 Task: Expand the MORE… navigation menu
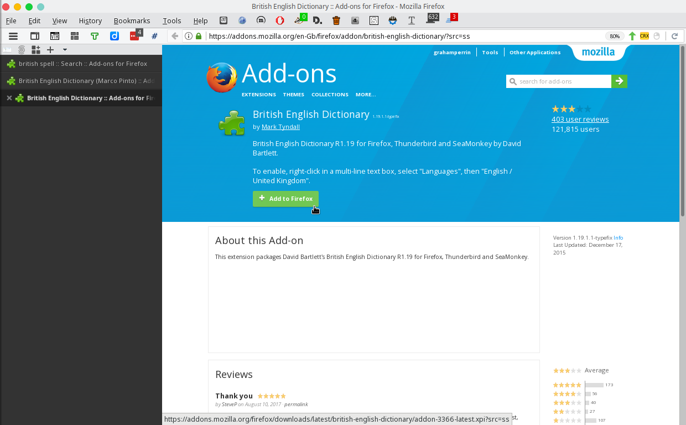point(366,95)
